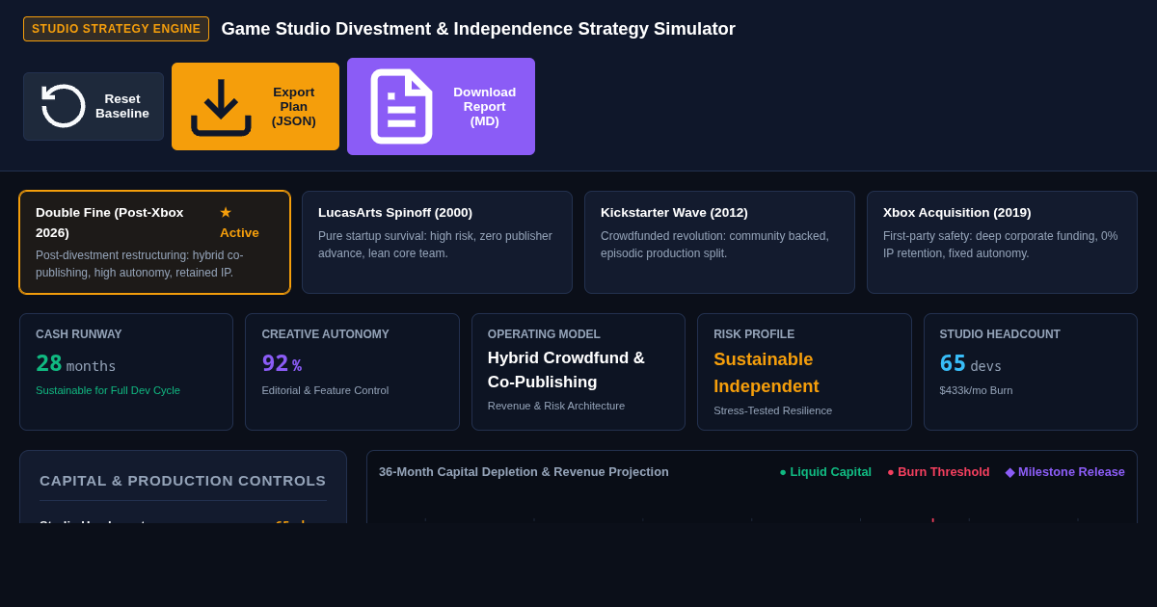This screenshot has height=607, width=1157.
Task: Click the Creative Autonomy 92% value
Action: (282, 364)
